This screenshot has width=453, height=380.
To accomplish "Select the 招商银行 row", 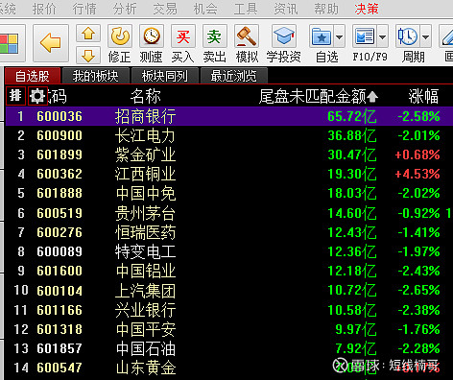I will click(229, 116).
